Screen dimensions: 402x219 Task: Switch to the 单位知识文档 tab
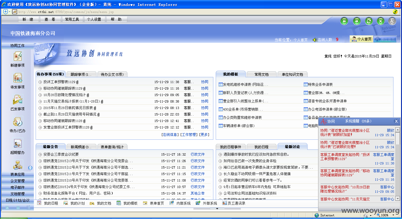click(292, 74)
